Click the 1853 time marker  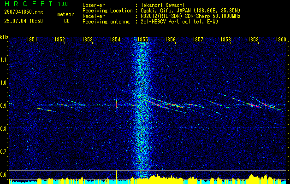coord(87,40)
